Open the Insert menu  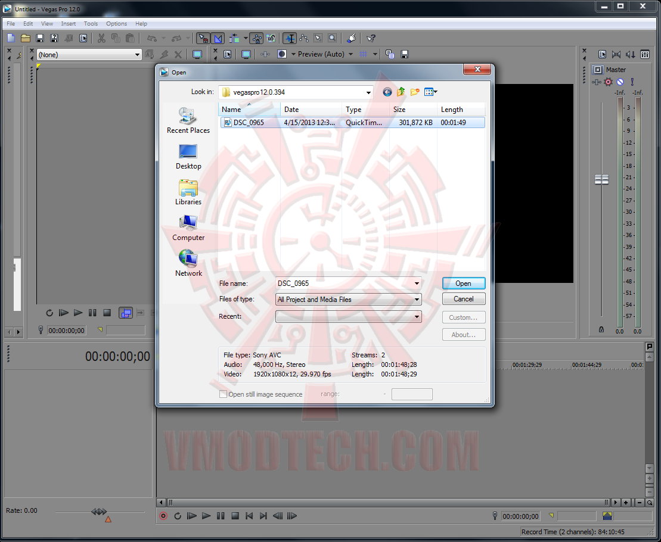pyautogui.click(x=69, y=24)
